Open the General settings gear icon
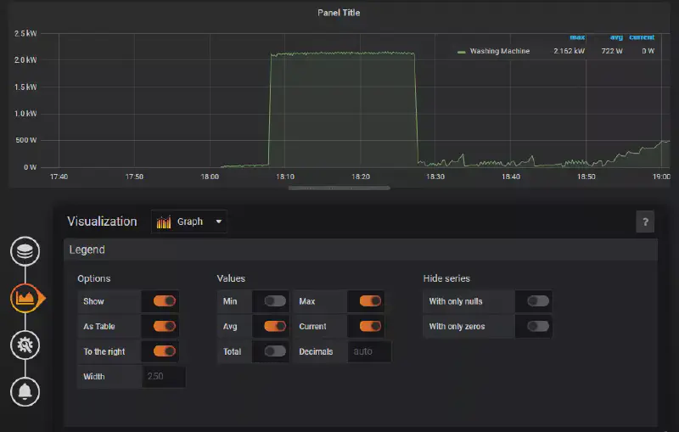Viewport: 679px width, 432px height. pos(25,344)
